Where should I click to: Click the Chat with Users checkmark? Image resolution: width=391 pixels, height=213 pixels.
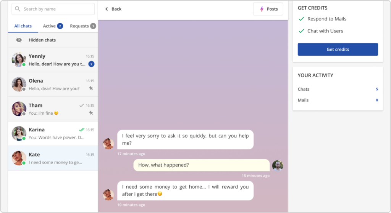pos(301,31)
